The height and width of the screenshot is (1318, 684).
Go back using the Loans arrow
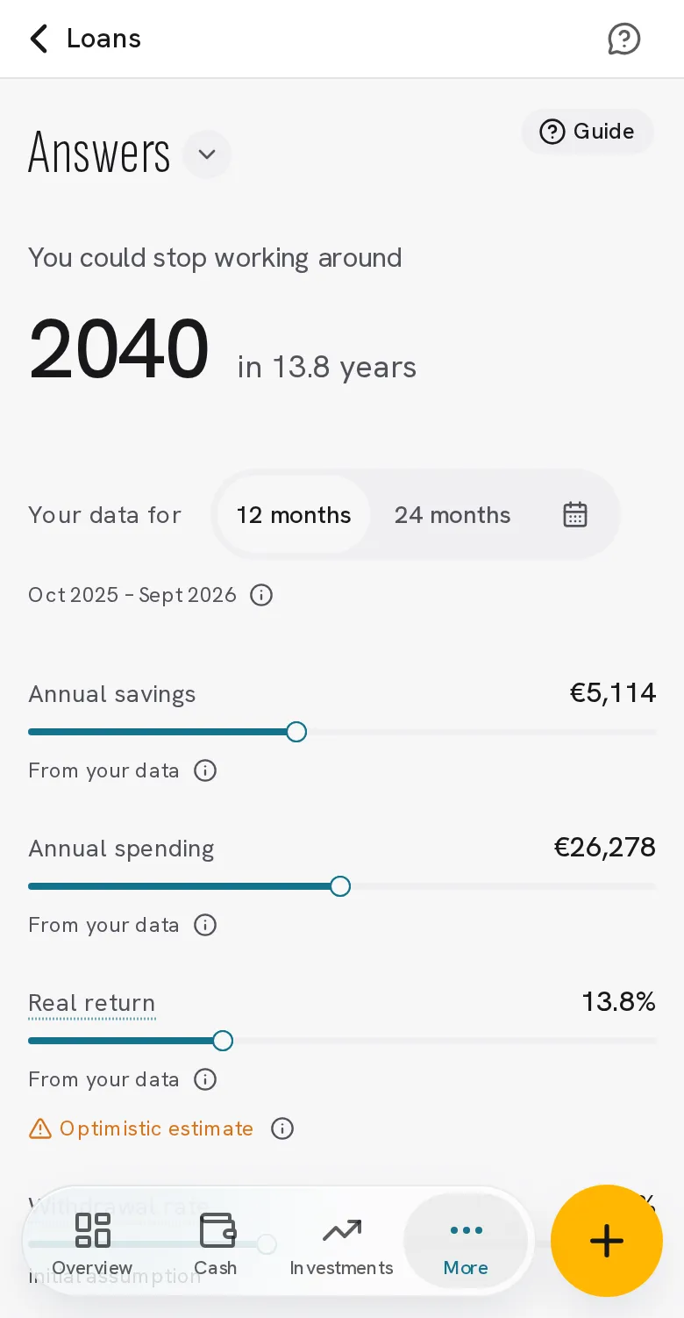pyautogui.click(x=39, y=39)
